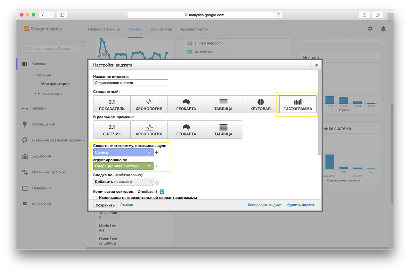Pick the standard Геокарта widget type
Screen dimensions: 410x273
186,105
